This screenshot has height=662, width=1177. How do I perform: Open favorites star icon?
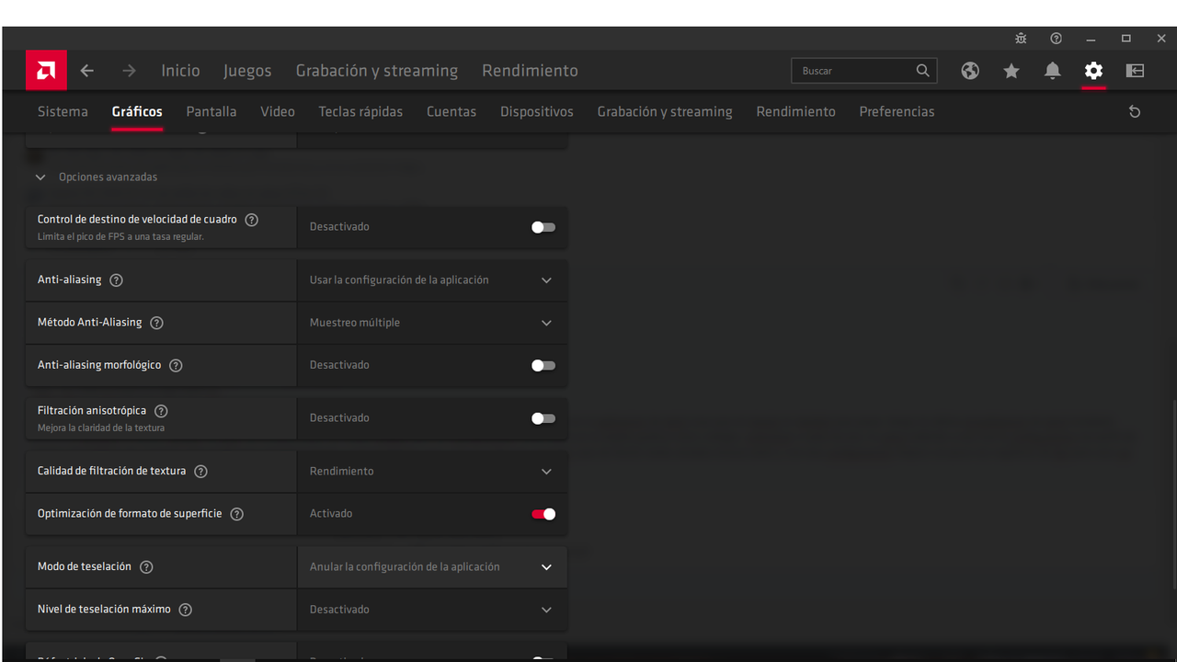[1011, 71]
